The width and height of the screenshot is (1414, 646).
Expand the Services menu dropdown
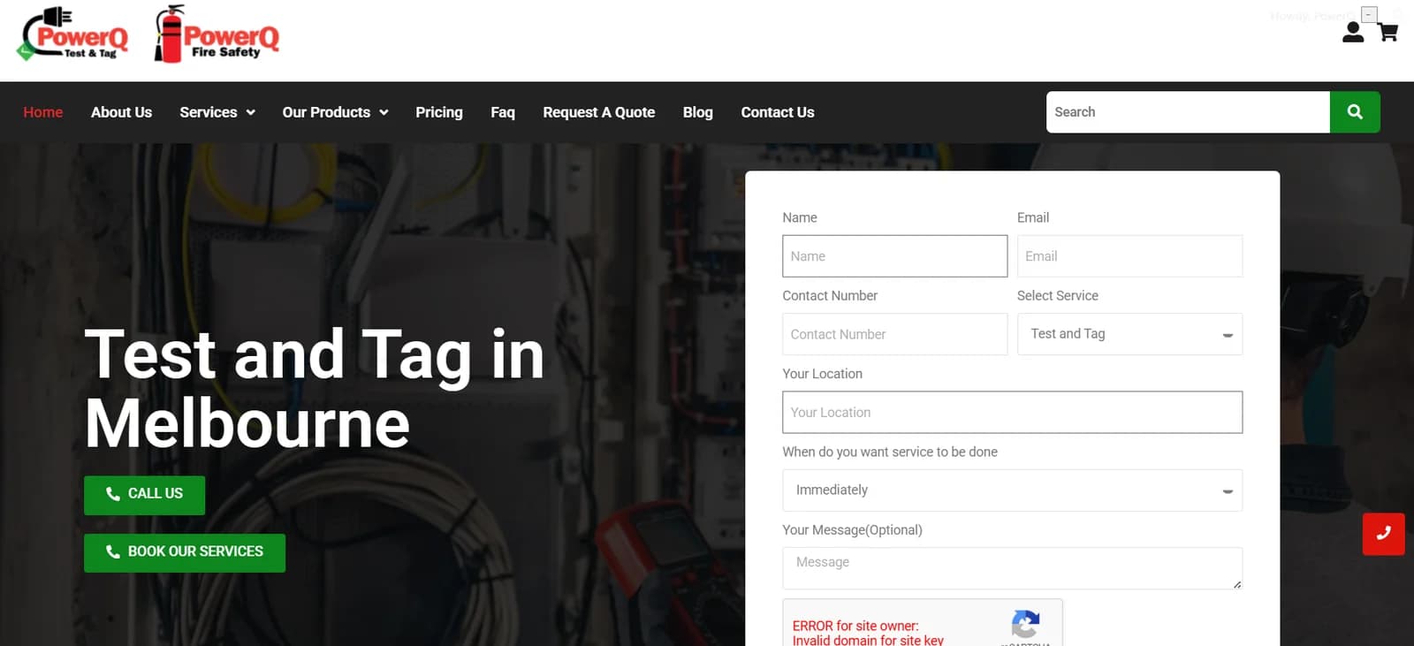click(217, 112)
